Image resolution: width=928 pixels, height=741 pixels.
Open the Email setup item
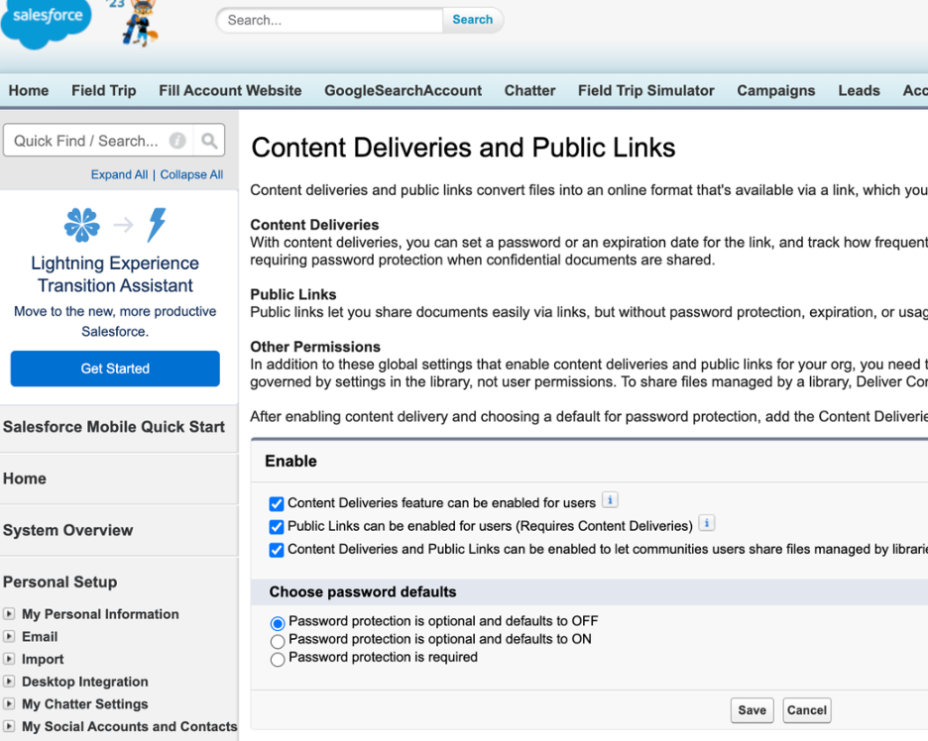coord(40,636)
